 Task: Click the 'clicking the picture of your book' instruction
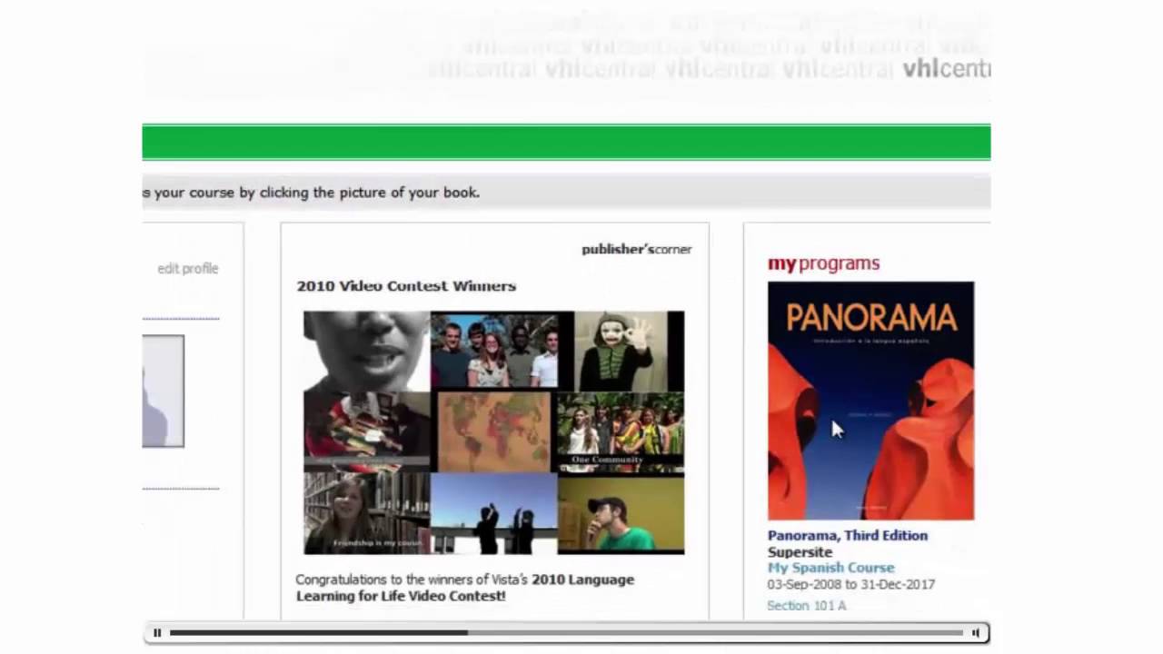[x=370, y=193]
